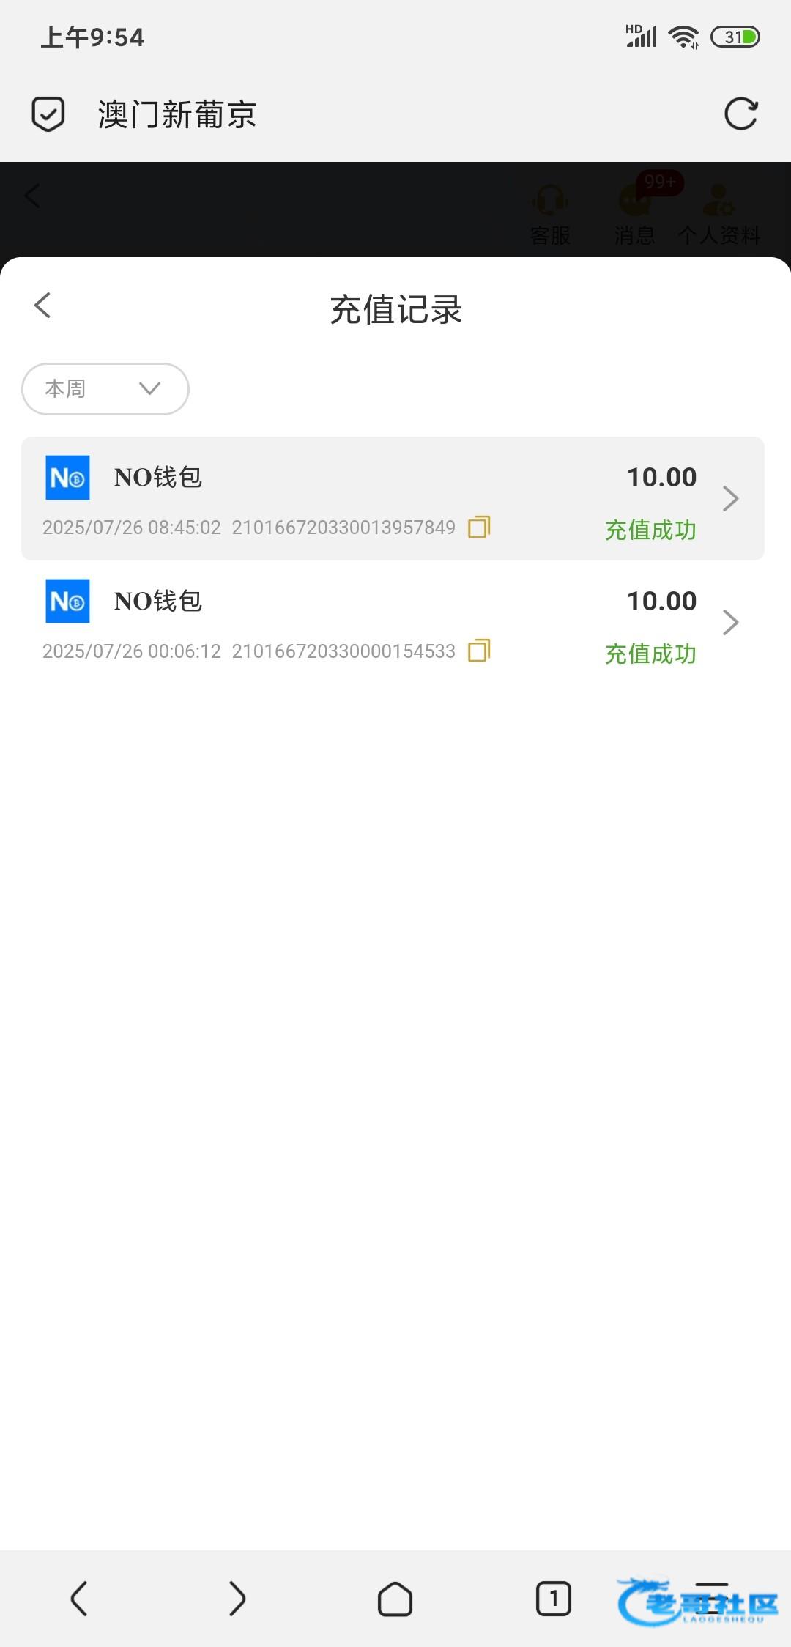
Task: Navigate browser forward with bottom arrow
Action: 237,1598
